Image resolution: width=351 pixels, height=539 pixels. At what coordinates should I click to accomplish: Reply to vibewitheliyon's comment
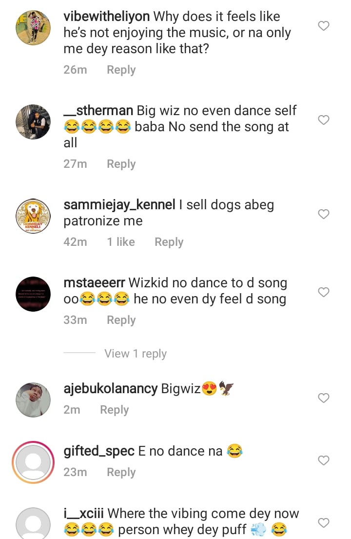coord(121,70)
